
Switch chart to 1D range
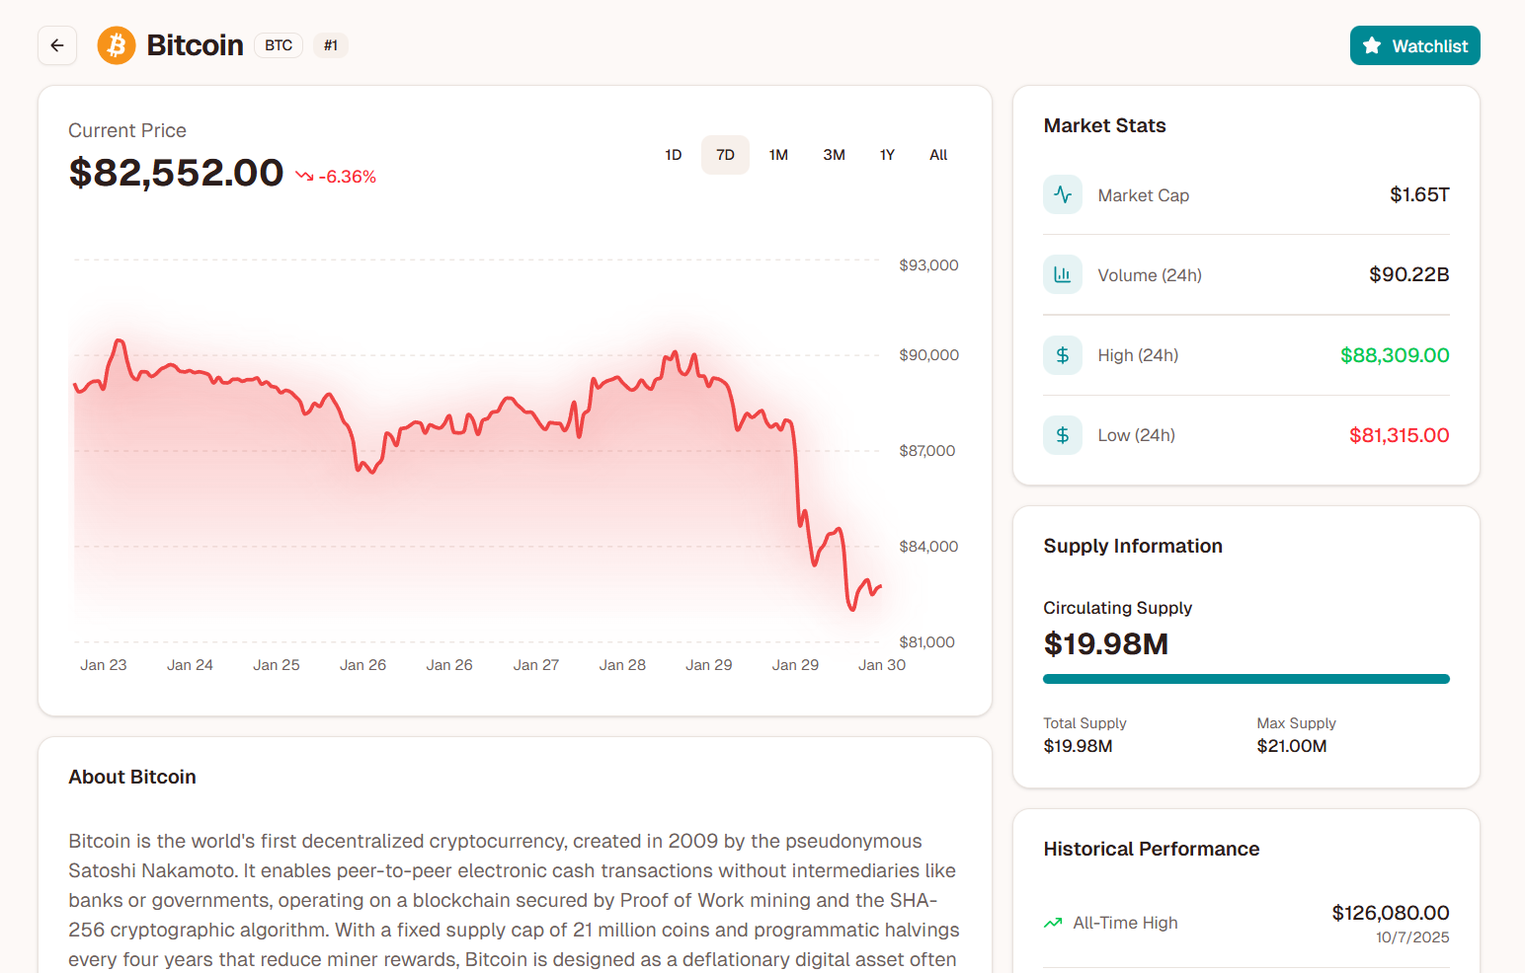[674, 155]
